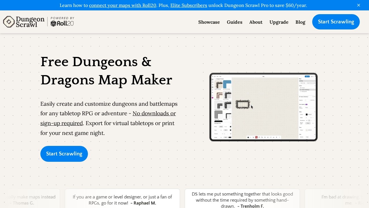
Task: Click the Dungeon Scrawl logo
Action: point(24,22)
